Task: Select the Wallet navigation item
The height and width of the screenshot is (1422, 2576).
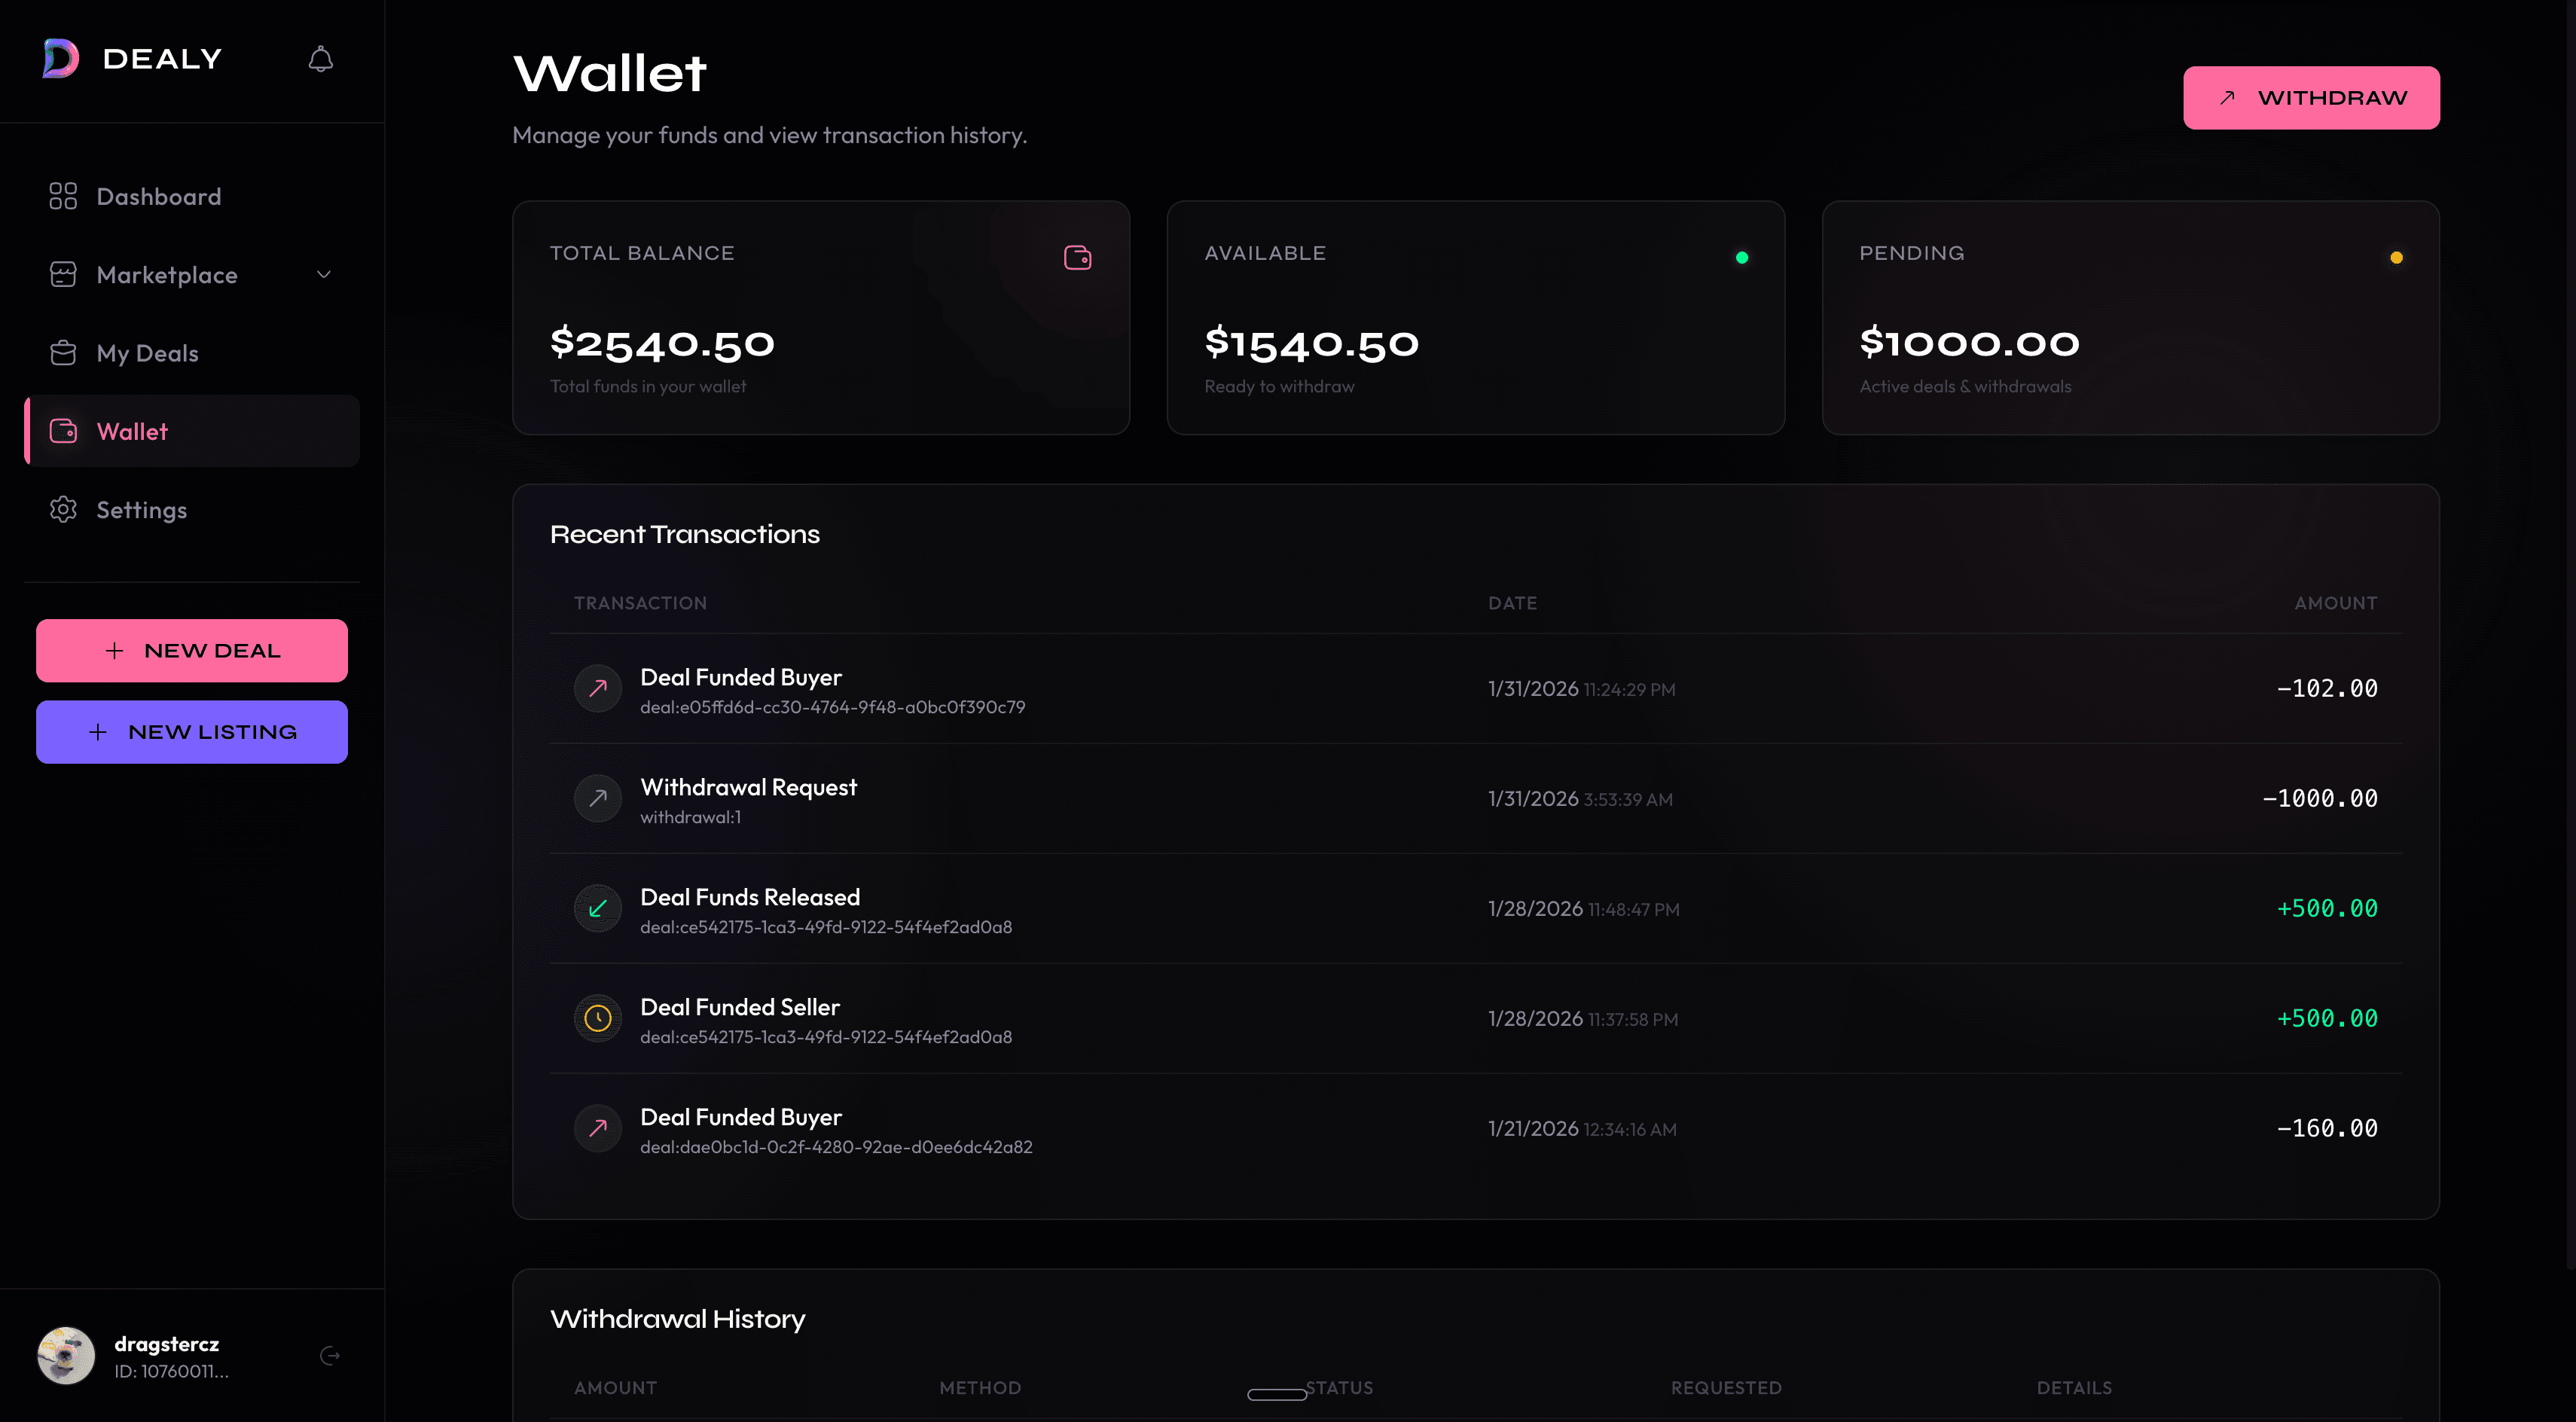Action: (x=132, y=431)
